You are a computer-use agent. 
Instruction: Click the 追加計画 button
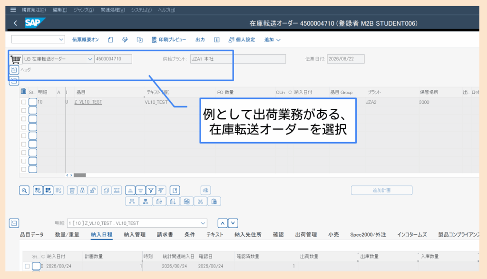382,190
